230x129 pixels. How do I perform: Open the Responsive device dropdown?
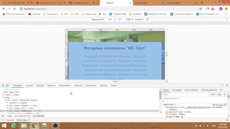click(98, 19)
